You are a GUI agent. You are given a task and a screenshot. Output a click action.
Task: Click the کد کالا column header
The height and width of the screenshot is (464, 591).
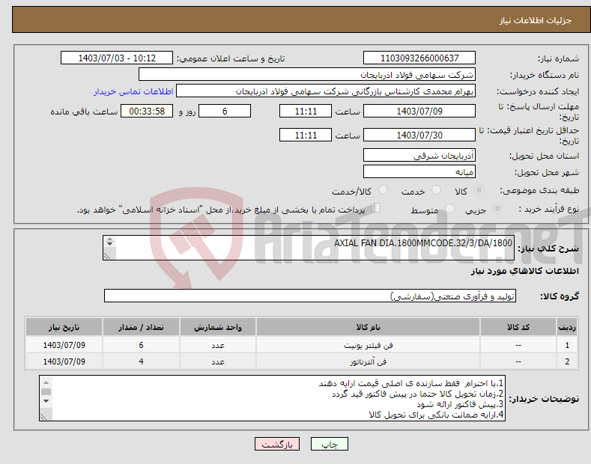518,327
